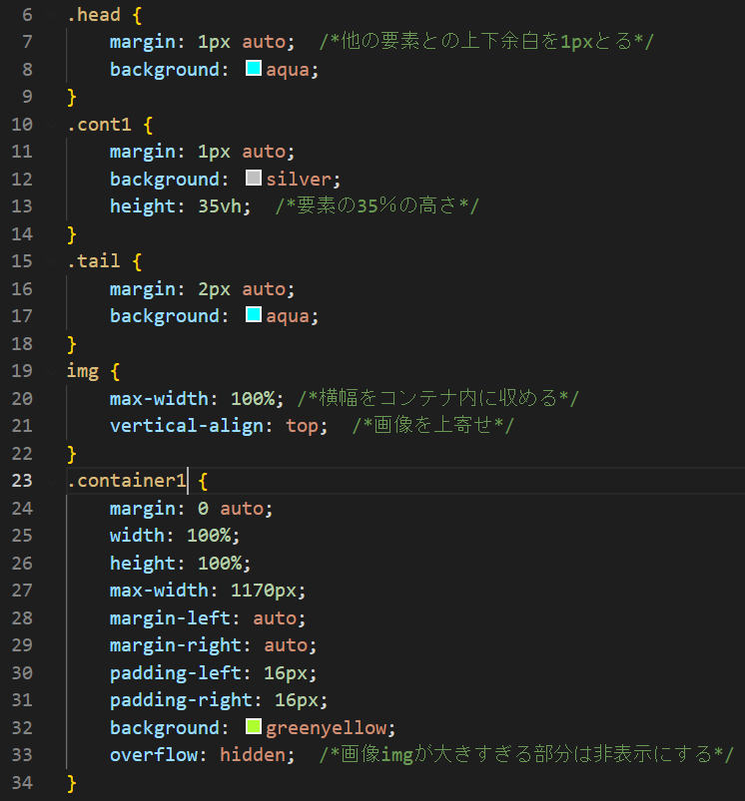Place cursor on the .cont1 selector
Viewport: 745px width, 801px height.
99,125
